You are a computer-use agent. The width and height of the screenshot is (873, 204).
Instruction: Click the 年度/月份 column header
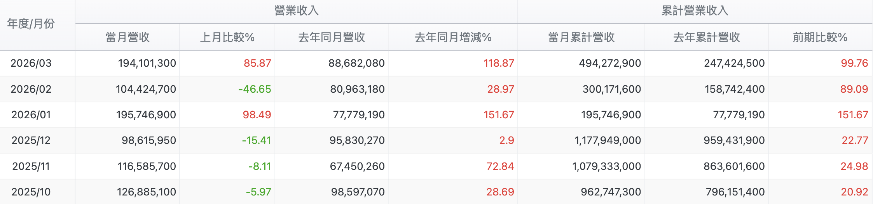(x=31, y=24)
